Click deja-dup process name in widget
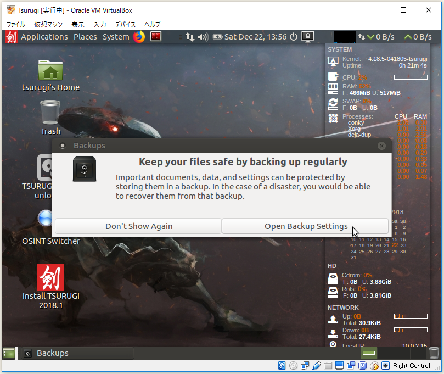 [359, 135]
